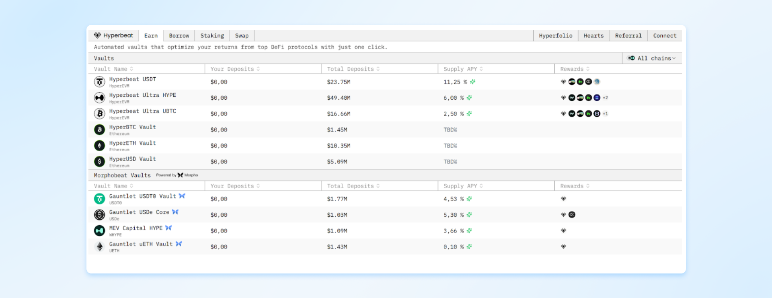
Task: Go to the Staking tab
Action: (212, 35)
